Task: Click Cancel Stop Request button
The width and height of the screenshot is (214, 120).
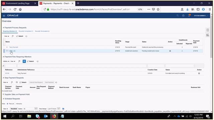Action: point(36,82)
